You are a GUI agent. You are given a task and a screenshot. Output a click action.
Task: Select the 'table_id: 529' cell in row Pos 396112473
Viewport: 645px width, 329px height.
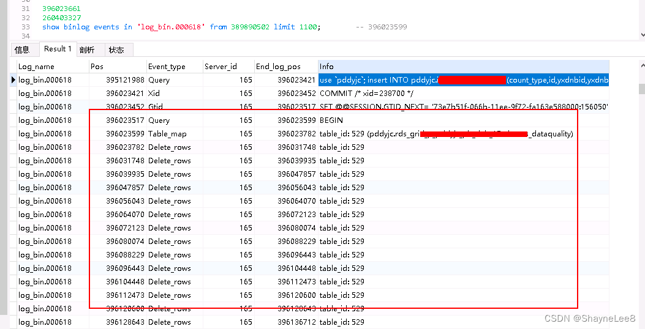tap(464, 295)
